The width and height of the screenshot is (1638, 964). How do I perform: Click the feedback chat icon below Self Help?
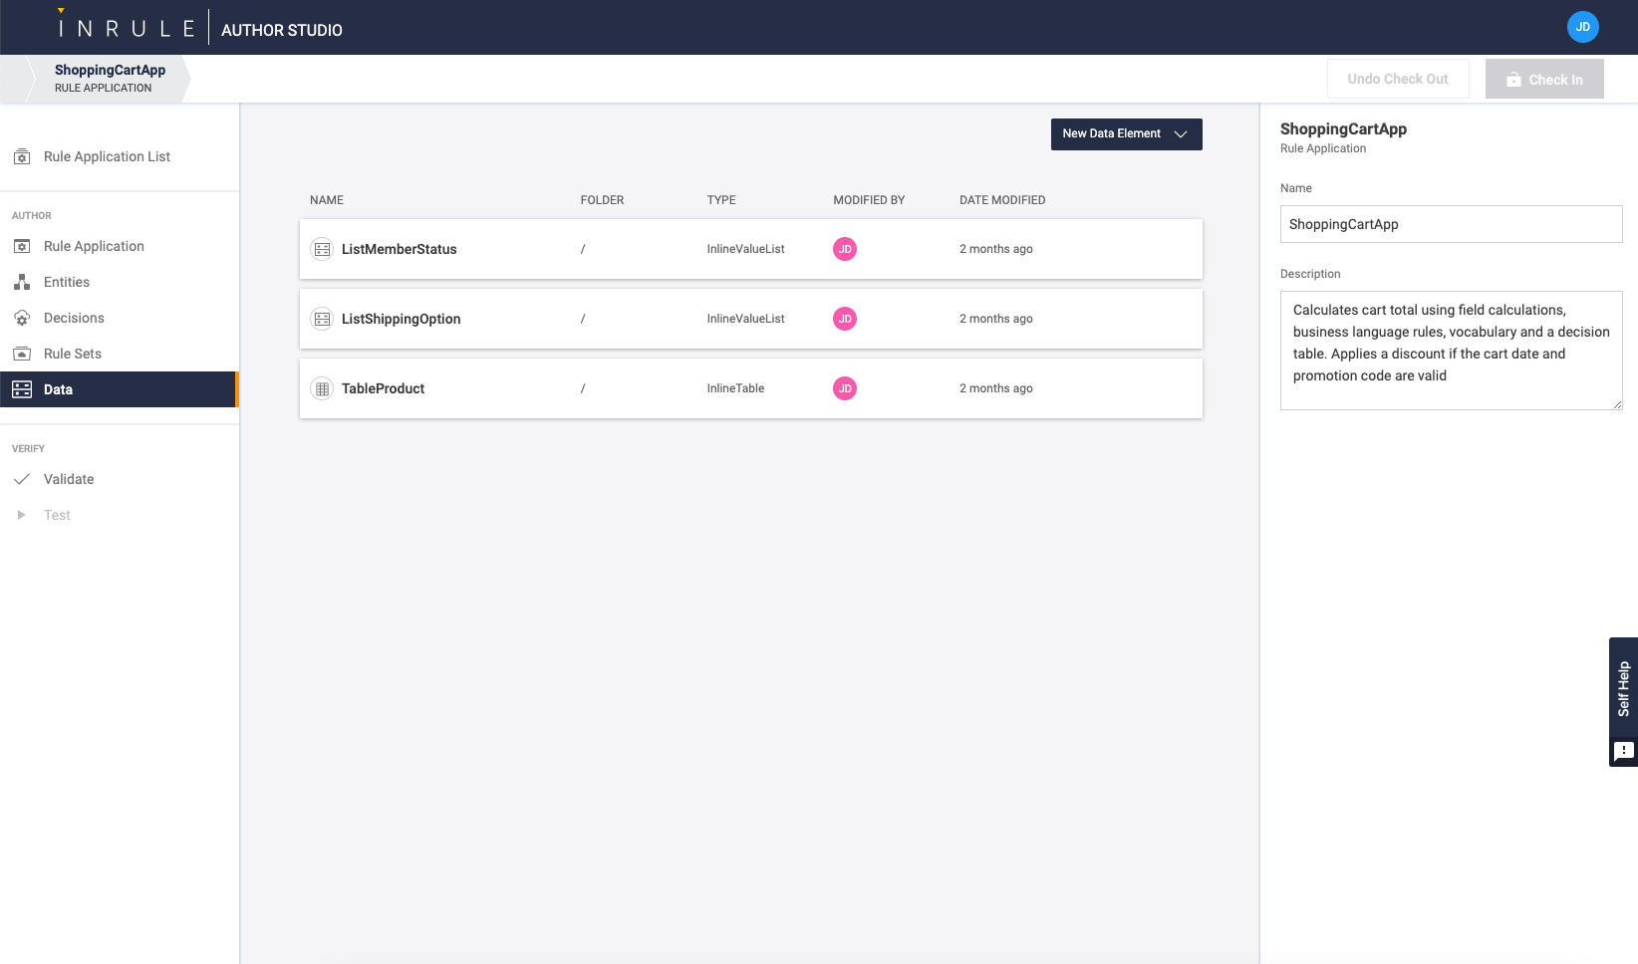tap(1623, 751)
